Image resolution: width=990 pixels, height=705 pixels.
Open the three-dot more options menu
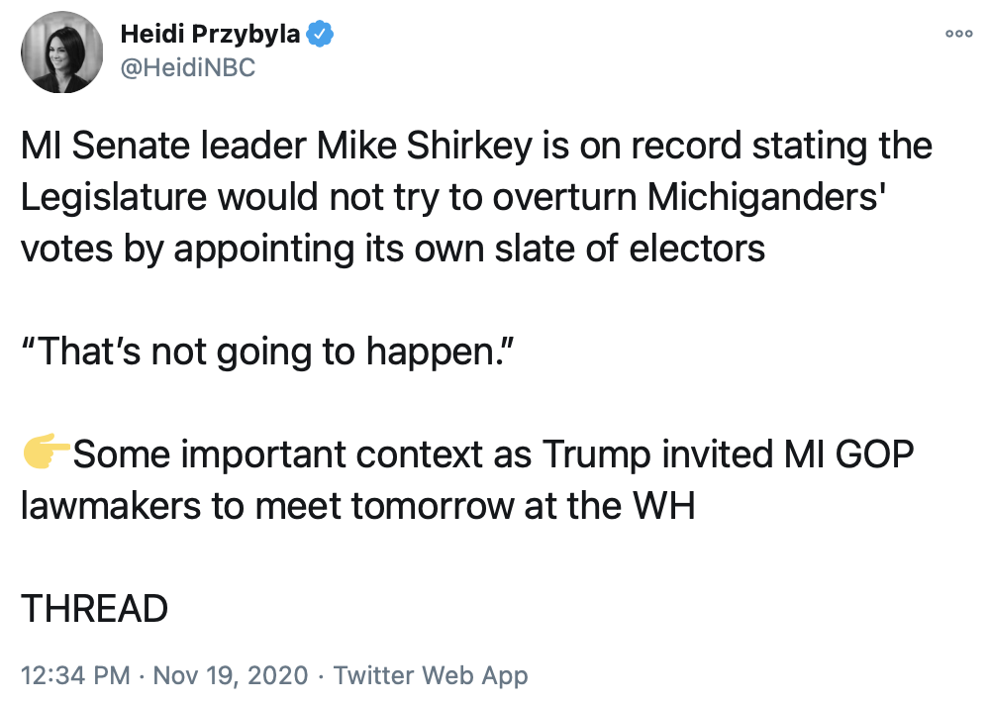(x=958, y=33)
